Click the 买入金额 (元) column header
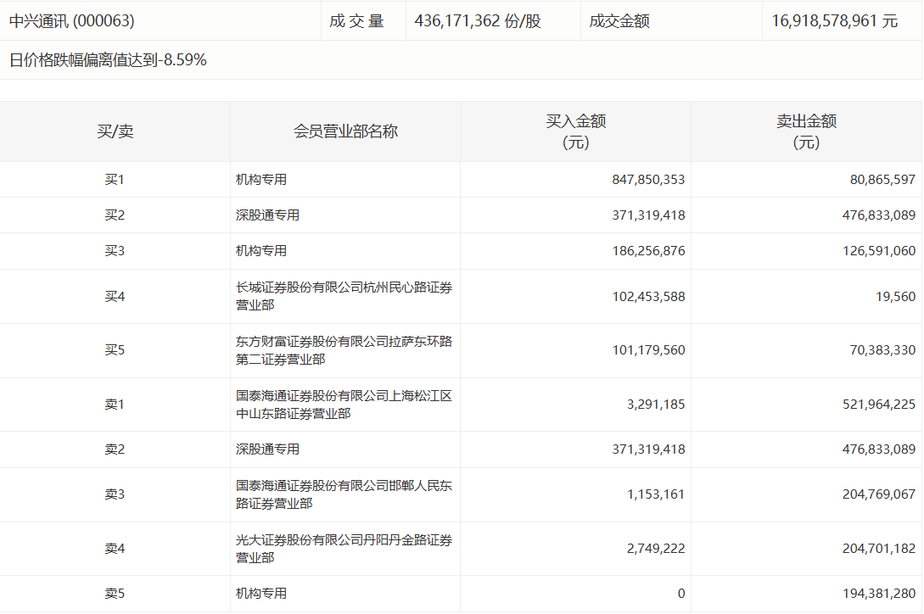924x614 pixels. [575, 131]
